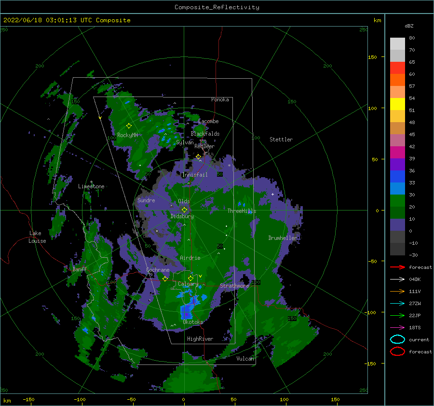Click the Innisfail label
Viewport: 434px width, 406px height.
195,175
